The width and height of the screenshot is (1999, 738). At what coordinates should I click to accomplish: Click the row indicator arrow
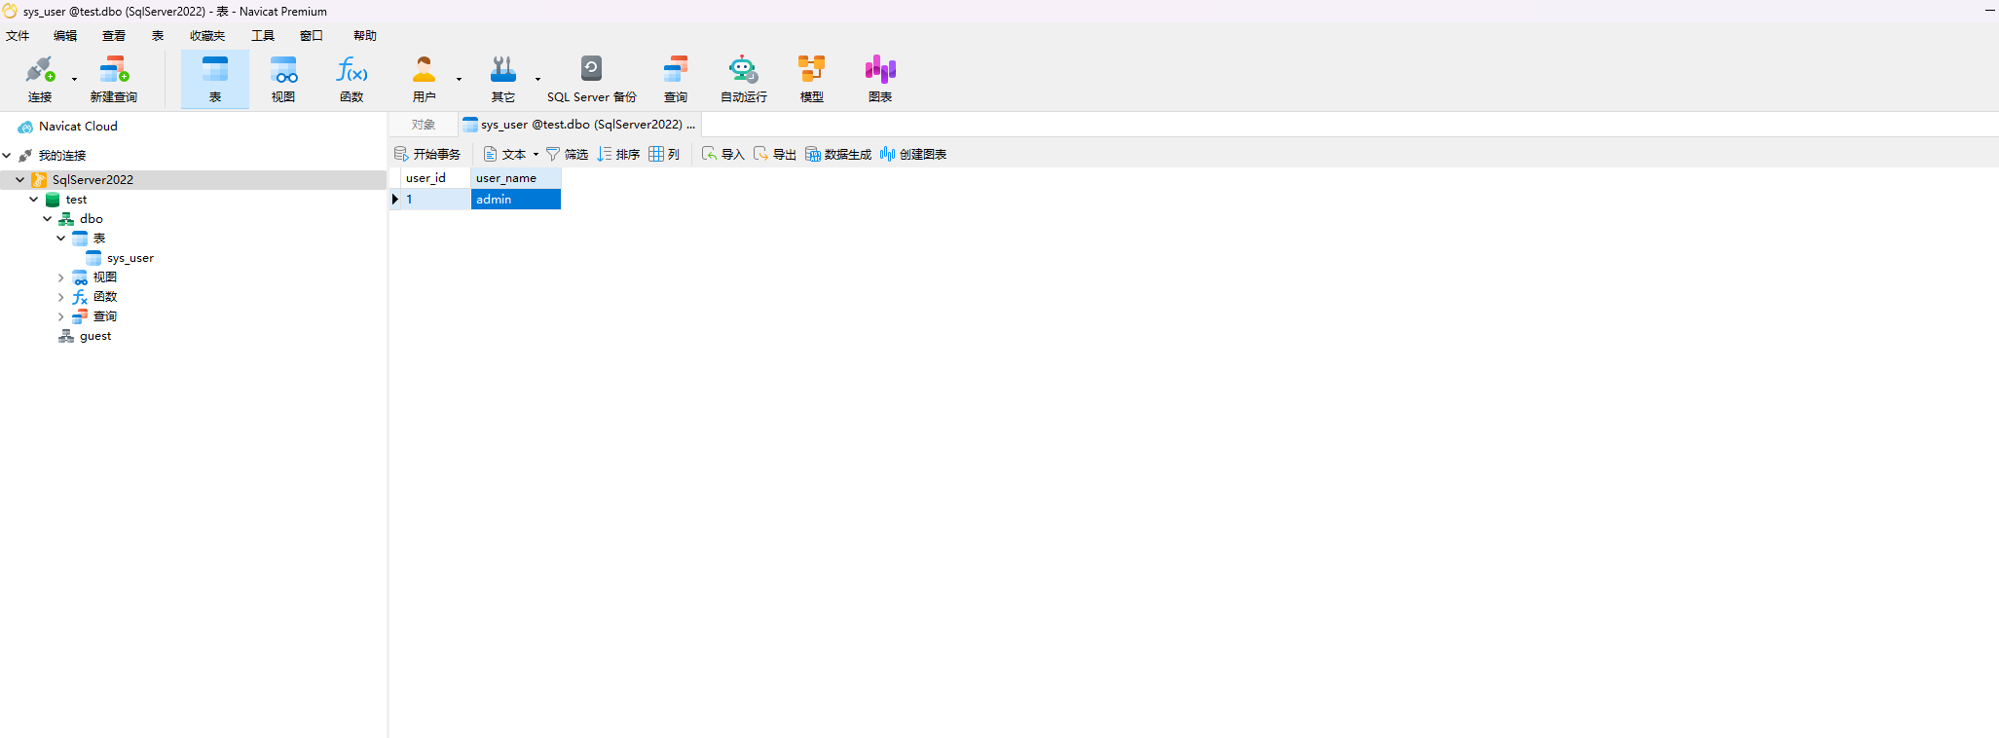pos(394,199)
